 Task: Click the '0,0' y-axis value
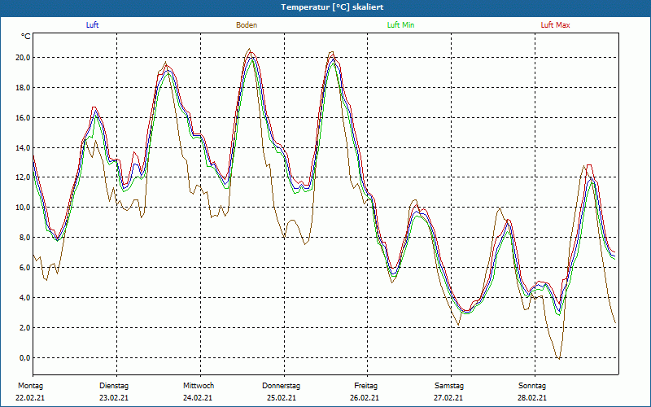pos(25,358)
